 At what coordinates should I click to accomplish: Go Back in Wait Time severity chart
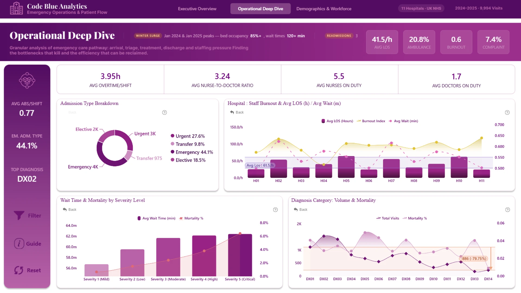point(69,209)
